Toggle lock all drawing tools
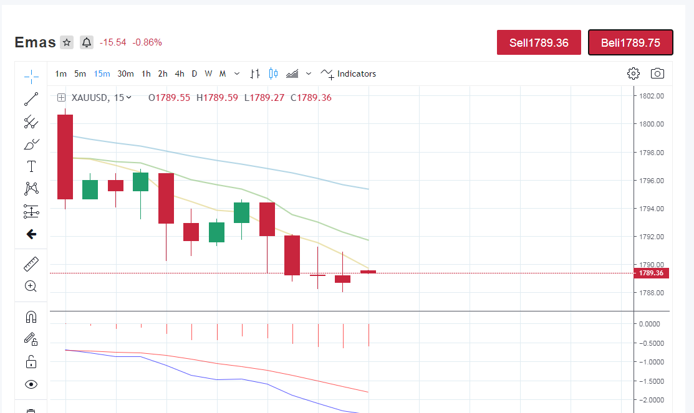This screenshot has height=413, width=694. (31, 362)
